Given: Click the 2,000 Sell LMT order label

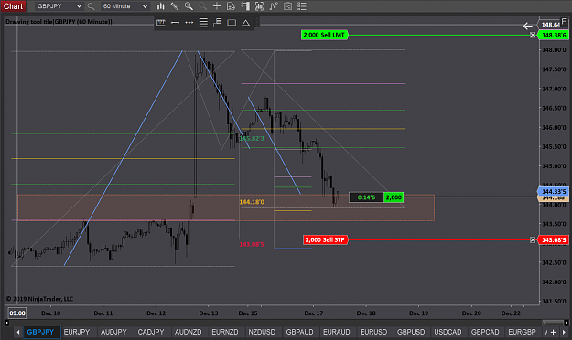Looking at the screenshot, I should (x=324, y=35).
